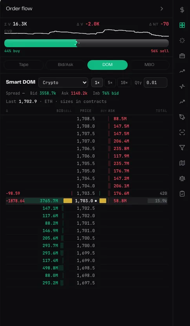Screen dimensions: 190x326
Task: Click the 56% sell label
Action: (160, 51)
